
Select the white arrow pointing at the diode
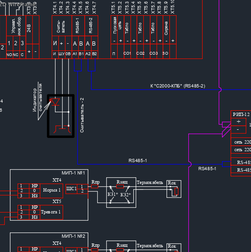(x=44, y=110)
